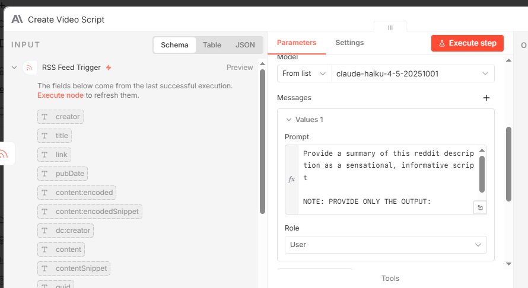Open the expression editor expand icon in Prompt
Image resolution: width=528 pixels, height=288 pixels.
[480, 207]
